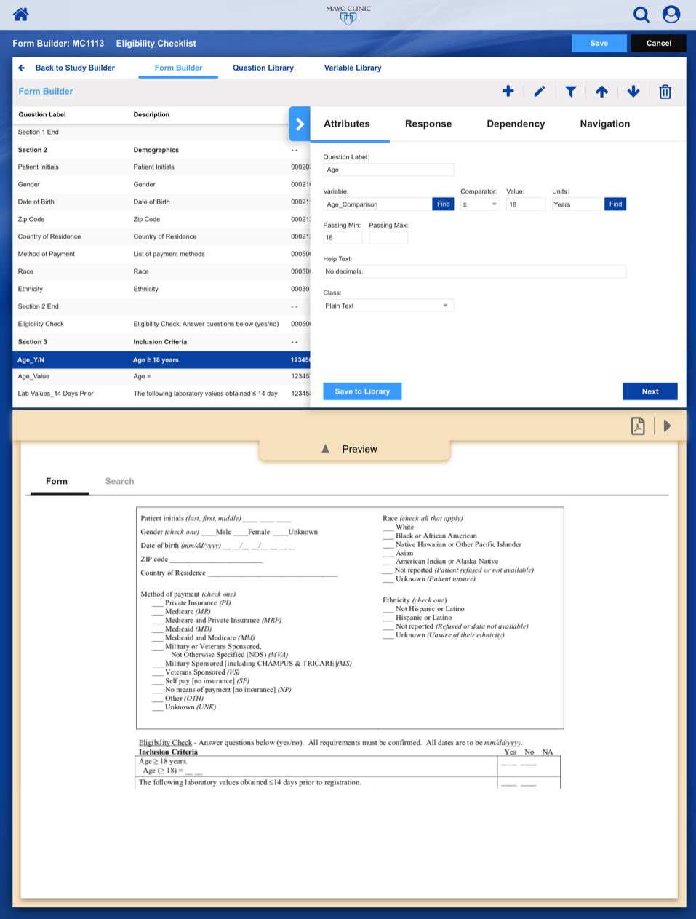Select the Section 2 Demographics row
This screenshot has height=919, width=696.
[161, 150]
